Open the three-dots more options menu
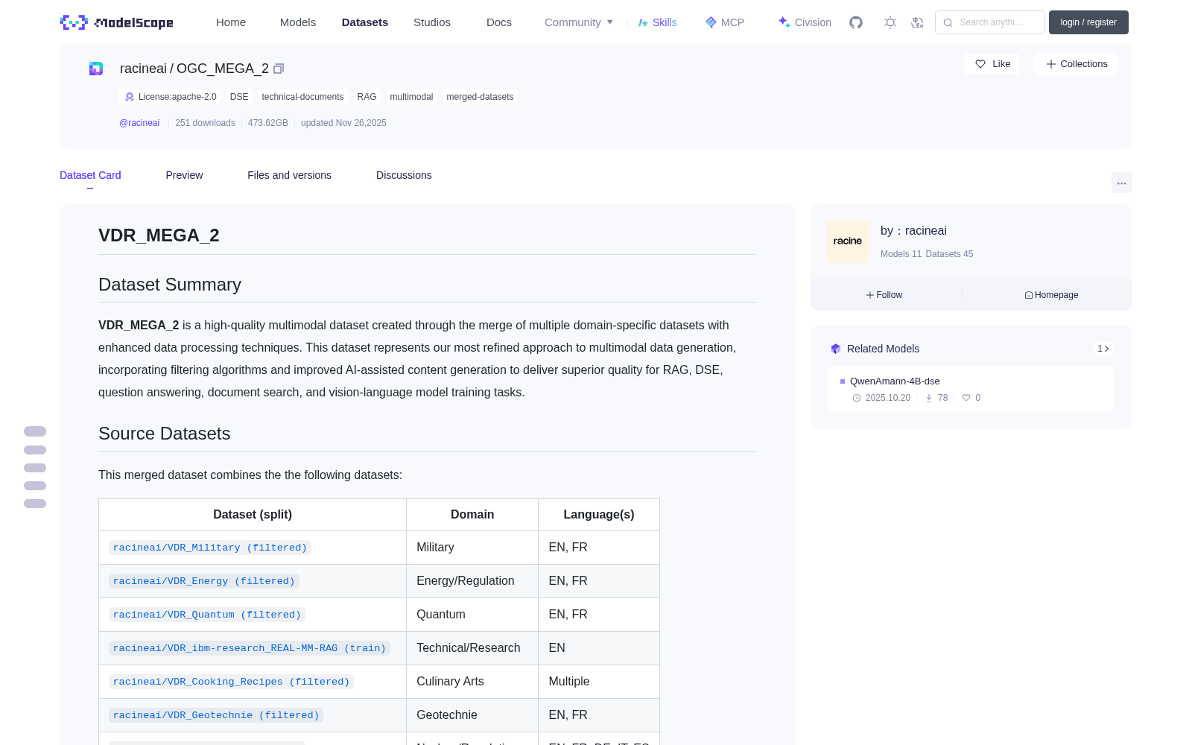This screenshot has width=1192, height=745. 1121,183
